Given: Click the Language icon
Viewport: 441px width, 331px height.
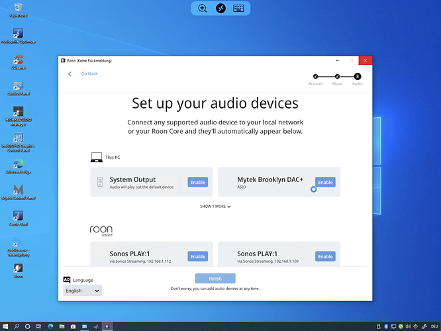Looking at the screenshot, I should coord(67,279).
